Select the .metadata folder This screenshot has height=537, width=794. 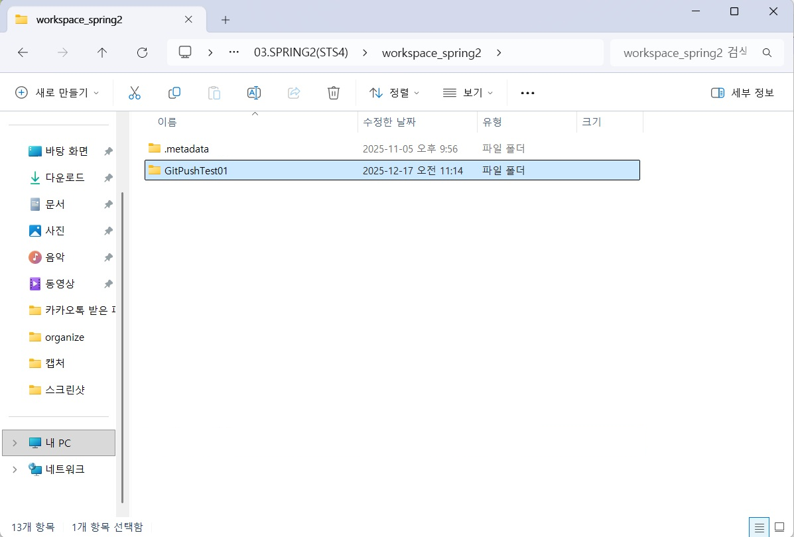[392, 149]
